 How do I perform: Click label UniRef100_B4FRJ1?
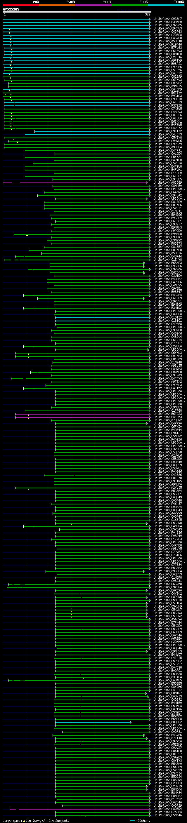click(x=168, y=150)
